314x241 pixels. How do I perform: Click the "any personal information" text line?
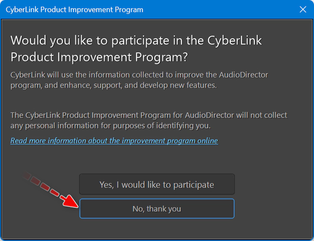(110, 126)
